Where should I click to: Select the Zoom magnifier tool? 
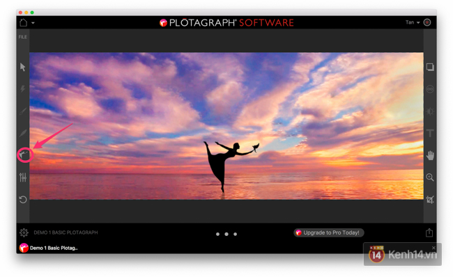point(430,177)
